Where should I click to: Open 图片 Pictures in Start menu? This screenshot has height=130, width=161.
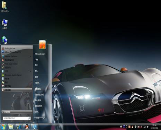[36, 65]
